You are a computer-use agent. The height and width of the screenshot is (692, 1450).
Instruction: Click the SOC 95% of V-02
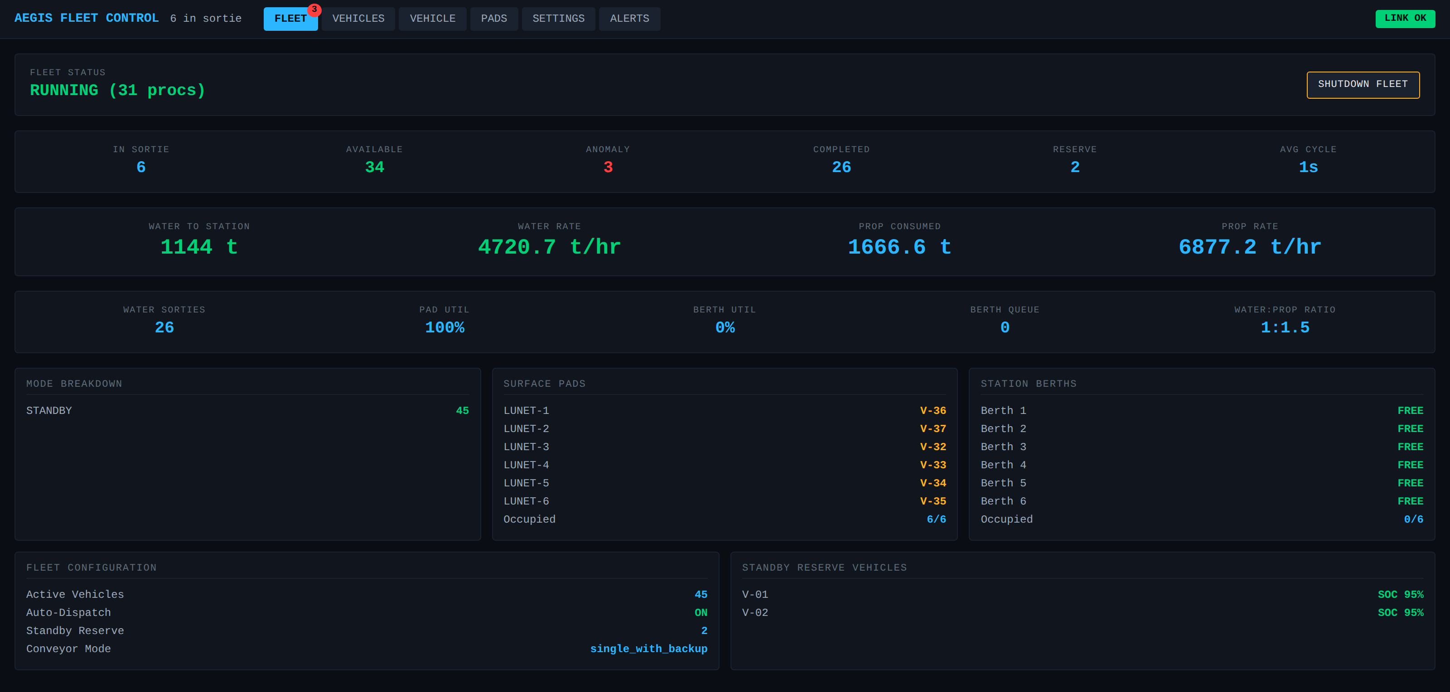[x=1401, y=613]
